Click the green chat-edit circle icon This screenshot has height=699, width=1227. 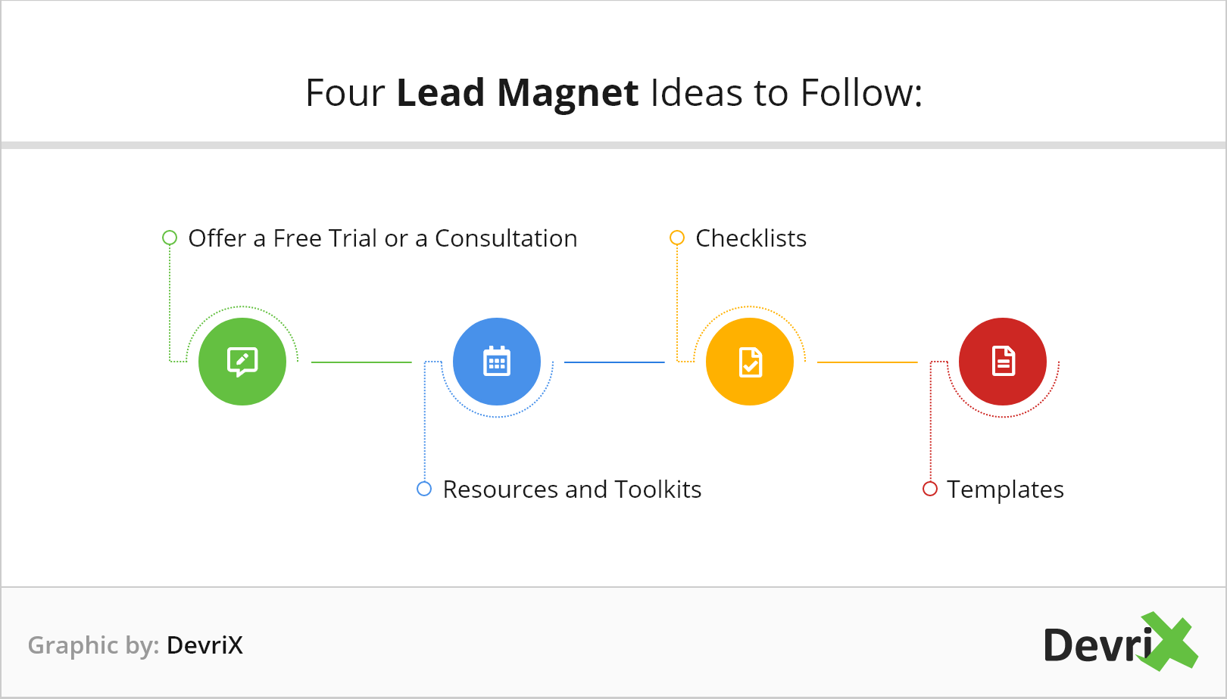tap(242, 362)
